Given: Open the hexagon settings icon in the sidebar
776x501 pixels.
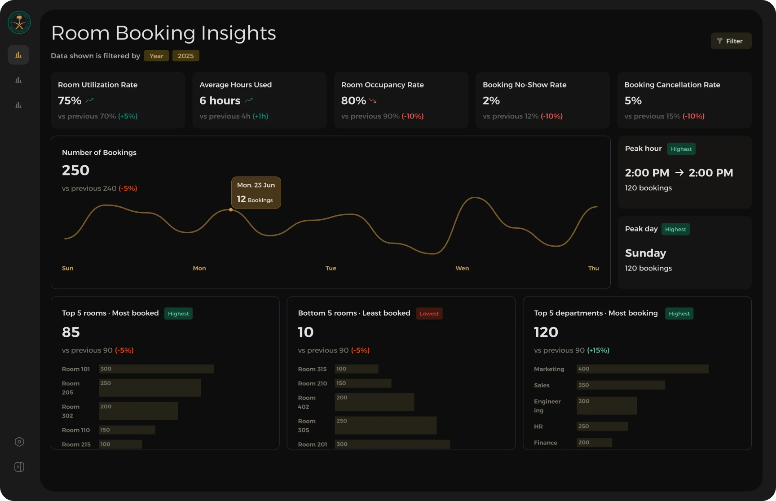Looking at the screenshot, I should [19, 442].
